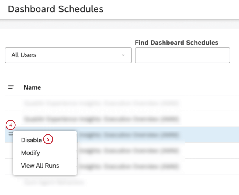Click the Dashboard Schedules page title

click(56, 9)
